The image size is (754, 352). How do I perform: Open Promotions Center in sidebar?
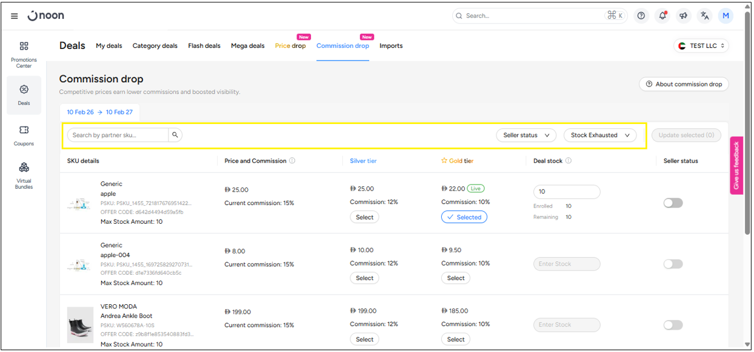point(24,53)
